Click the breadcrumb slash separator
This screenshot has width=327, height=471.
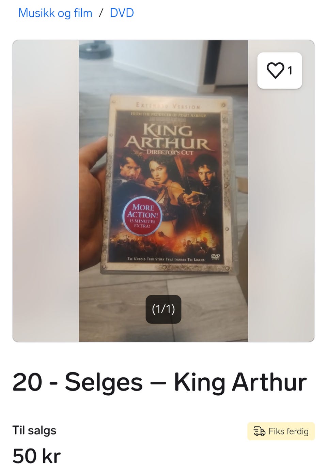(101, 13)
